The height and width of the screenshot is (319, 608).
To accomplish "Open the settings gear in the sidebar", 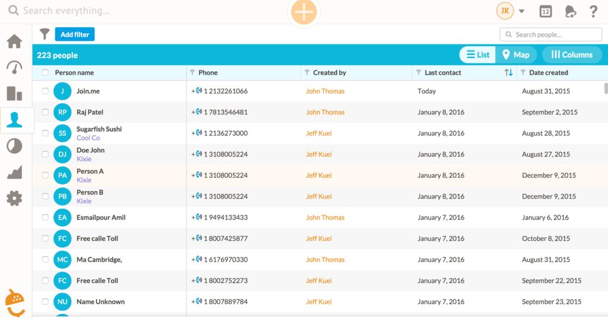I will point(14,198).
